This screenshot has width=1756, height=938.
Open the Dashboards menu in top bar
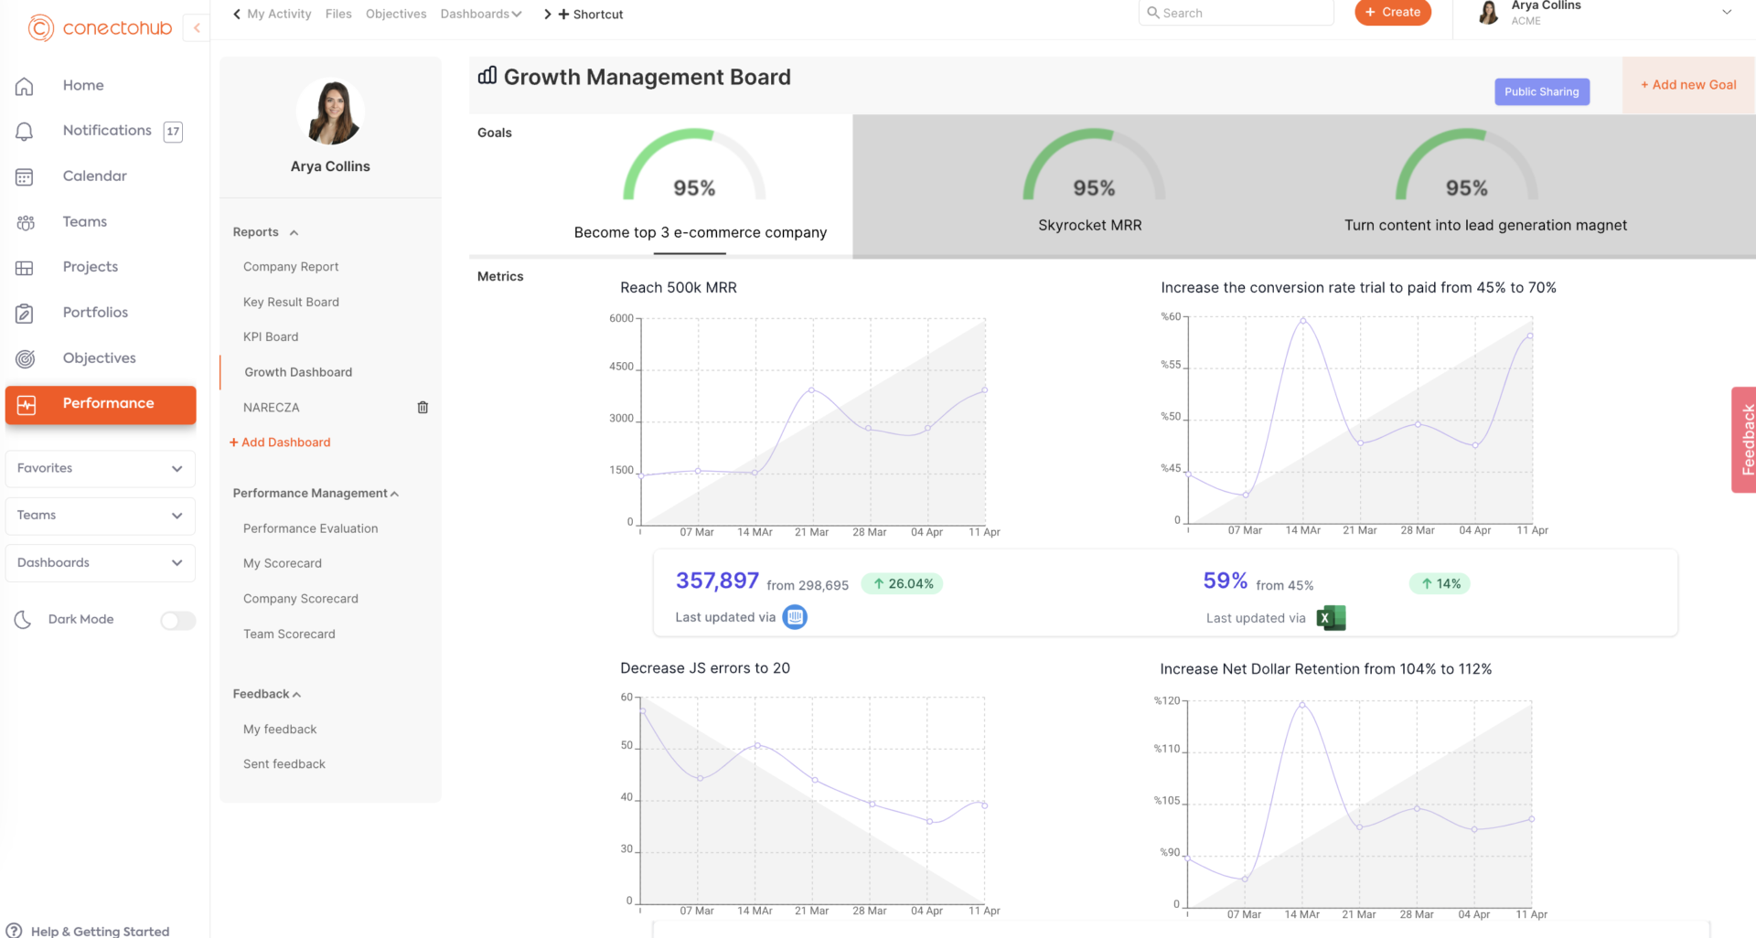[x=480, y=14]
